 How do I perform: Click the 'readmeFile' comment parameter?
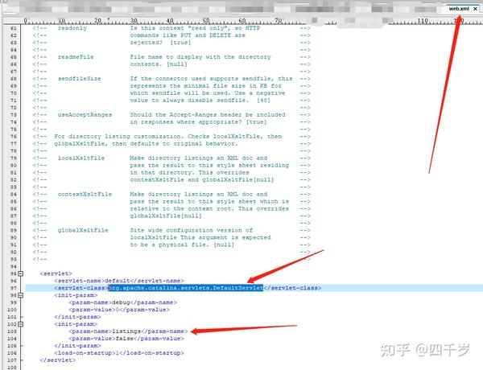pyautogui.click(x=76, y=57)
